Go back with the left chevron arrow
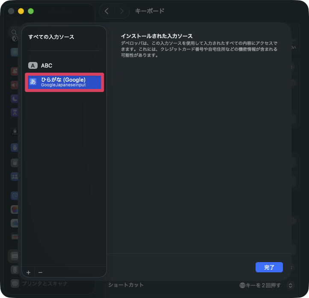309x298 pixels. [x=107, y=11]
